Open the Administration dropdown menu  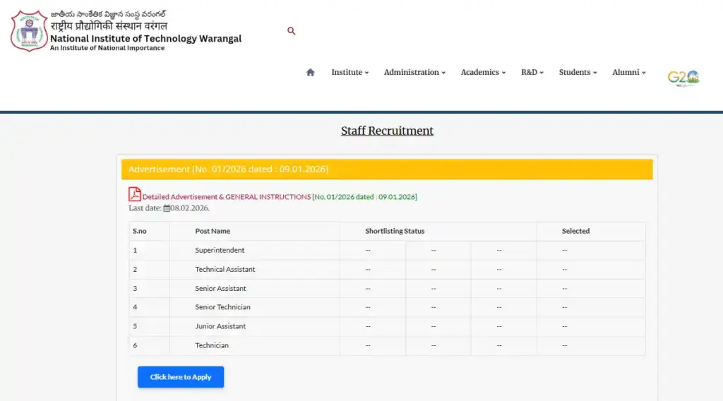coord(414,72)
